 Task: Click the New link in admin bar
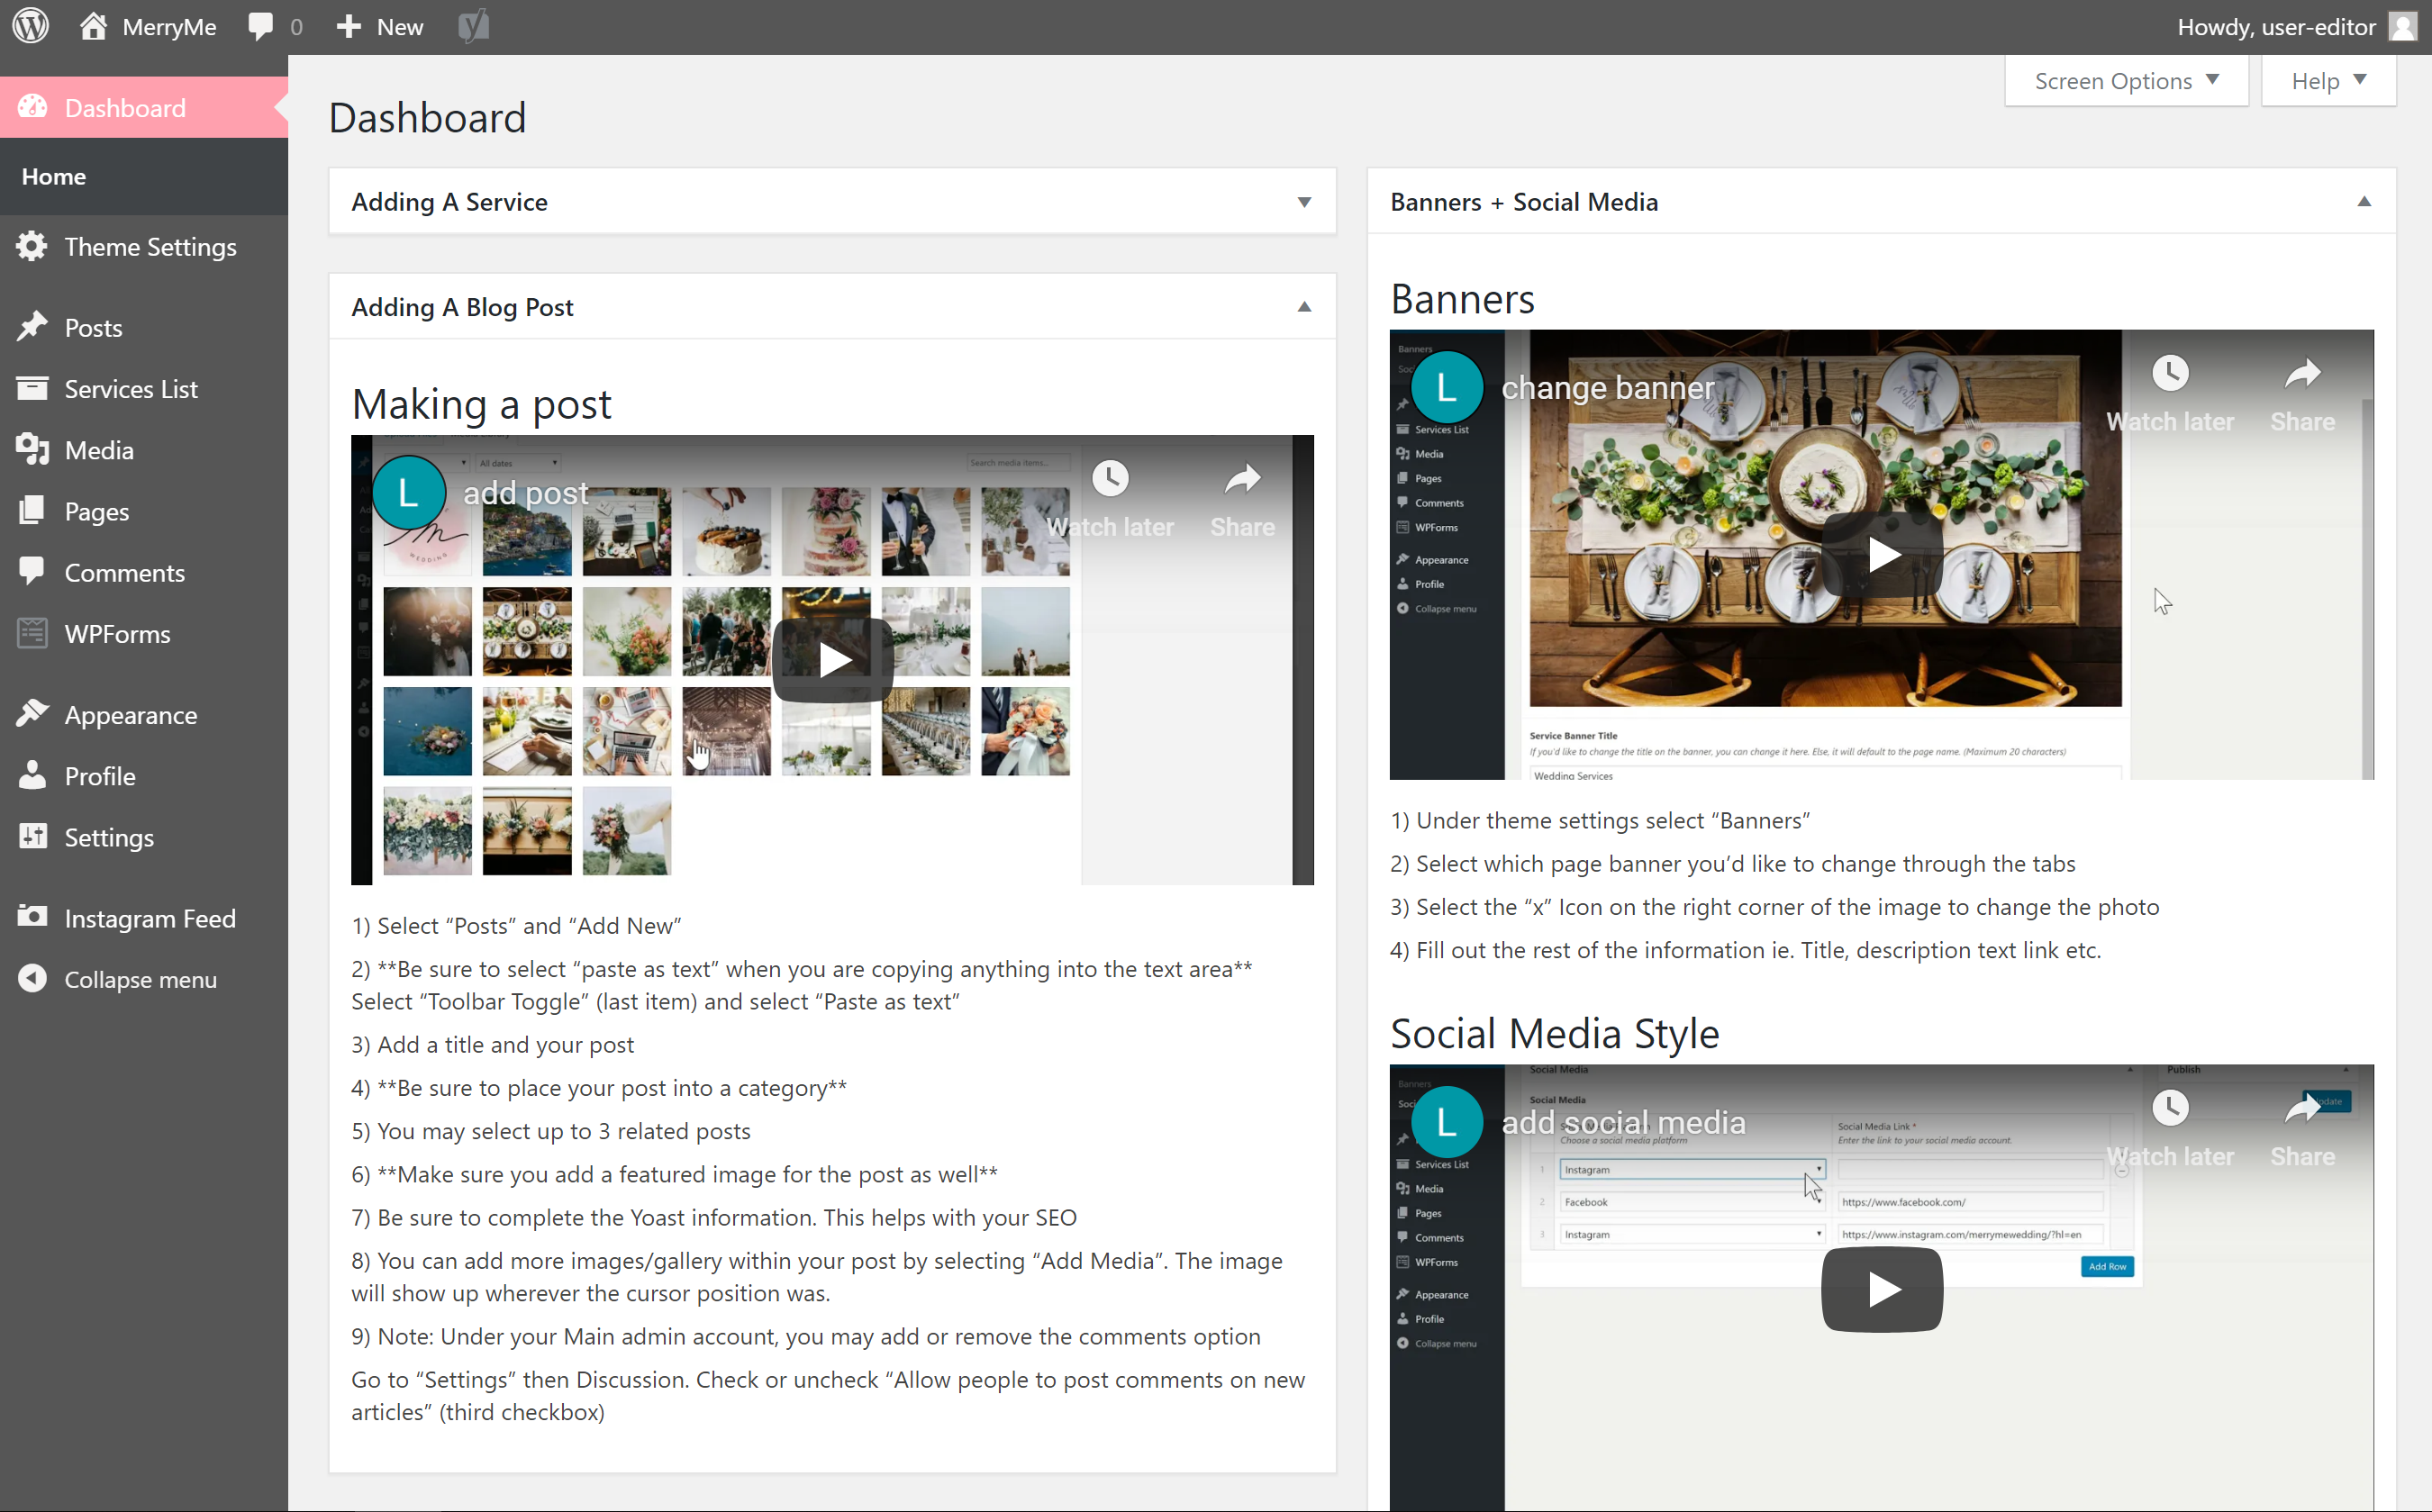click(400, 27)
